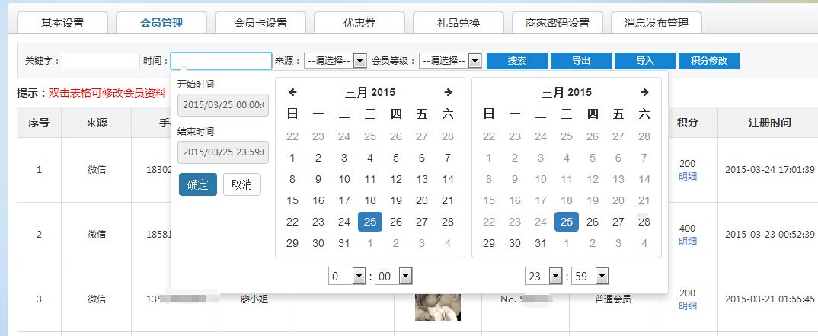
Task: Select highlighted day 25 in right calendar
Action: [x=567, y=222]
